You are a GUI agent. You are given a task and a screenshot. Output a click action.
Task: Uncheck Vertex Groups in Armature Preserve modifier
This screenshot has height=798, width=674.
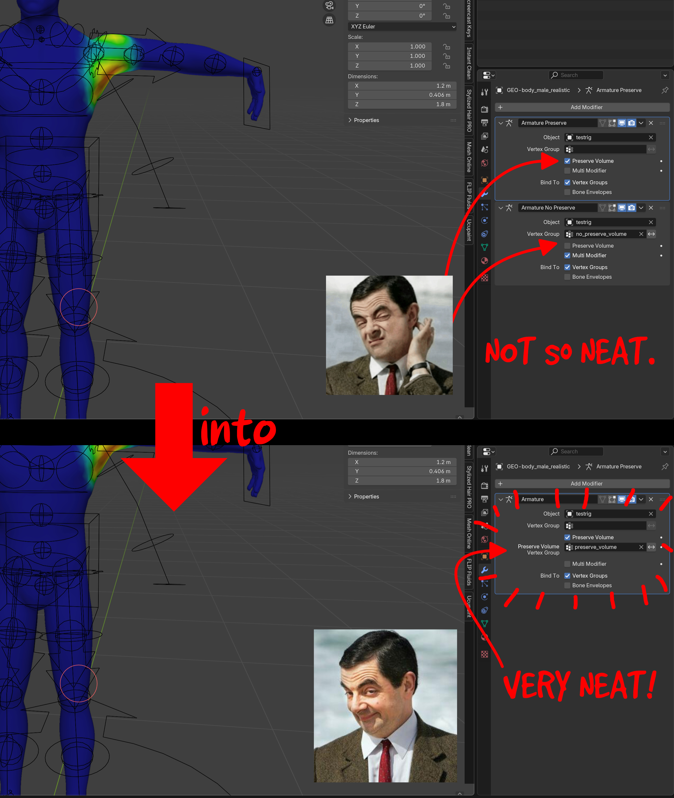567,182
